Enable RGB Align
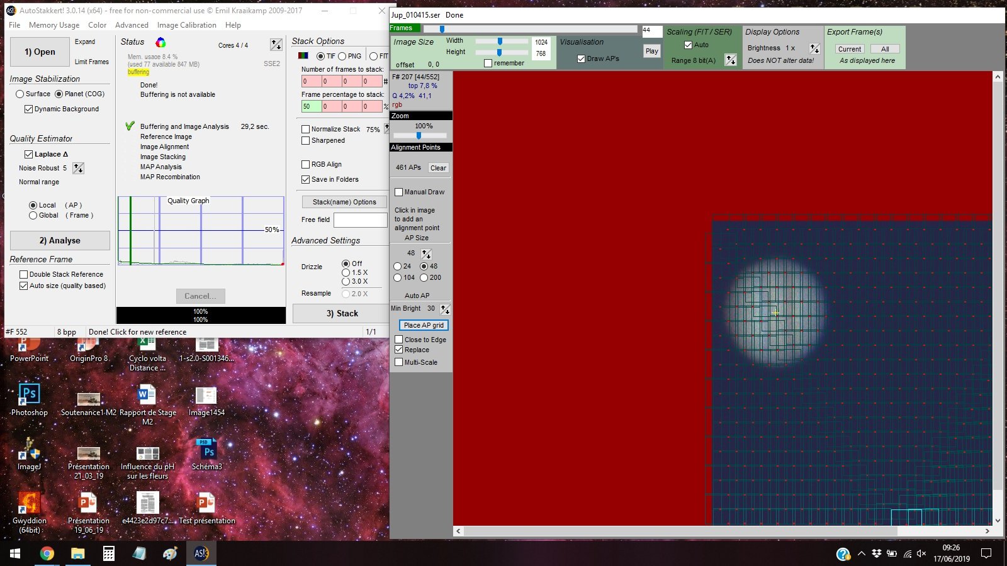 click(305, 164)
